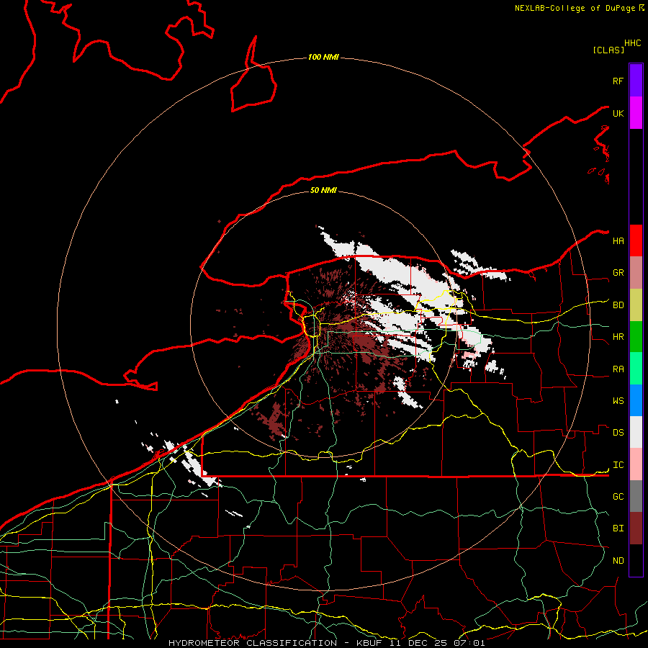The image size is (648, 648).
Task: Click the BI brown legend swatch
Action: point(636,528)
